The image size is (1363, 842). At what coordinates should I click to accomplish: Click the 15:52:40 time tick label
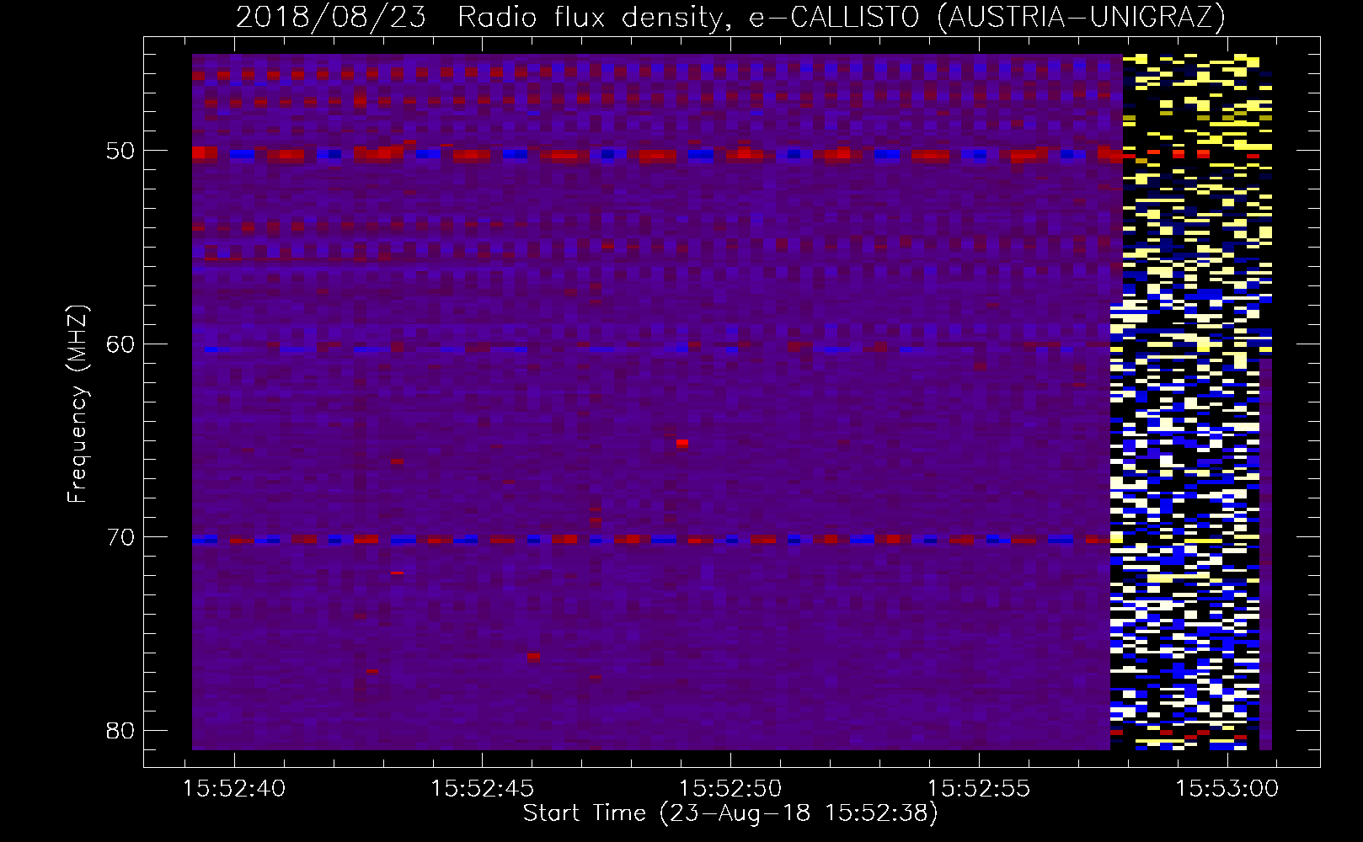[234, 789]
